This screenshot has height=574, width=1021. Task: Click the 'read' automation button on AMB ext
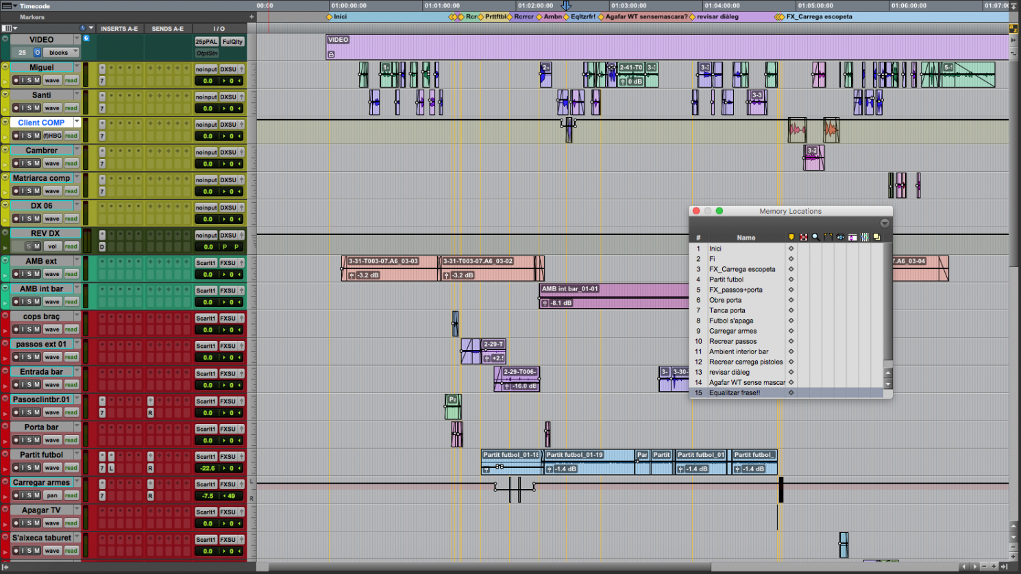(x=71, y=274)
